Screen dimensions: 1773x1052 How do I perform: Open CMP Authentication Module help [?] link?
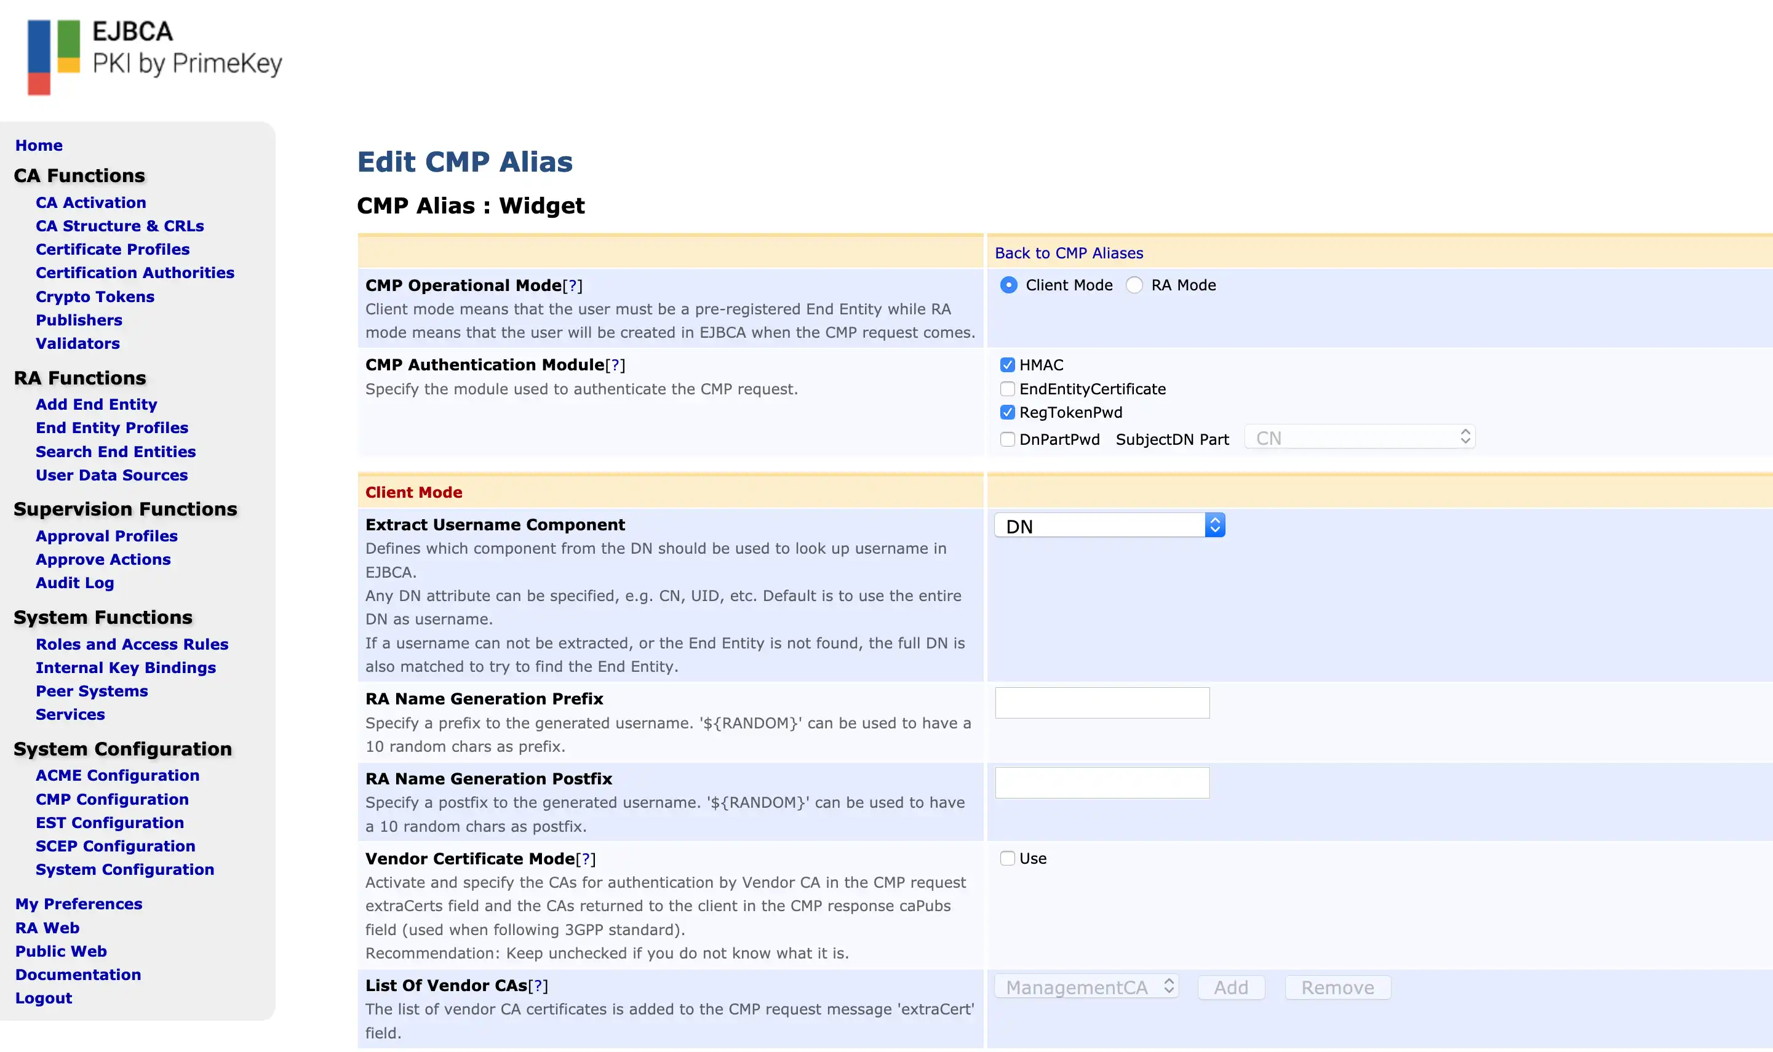pyautogui.click(x=615, y=365)
